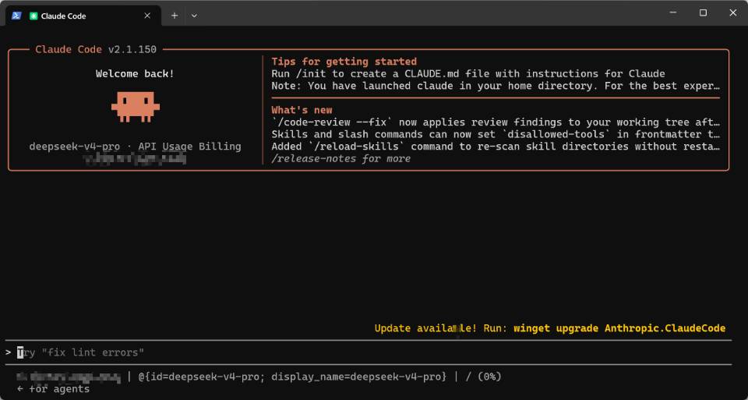Click "/release-notes for more" text
Viewport: 748px width, 400px height.
tap(340, 158)
